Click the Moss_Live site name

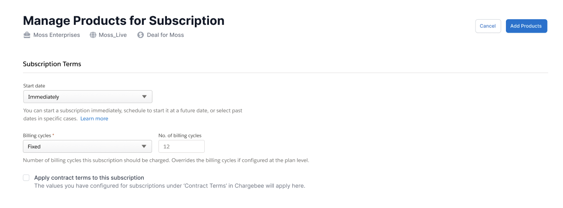(112, 35)
